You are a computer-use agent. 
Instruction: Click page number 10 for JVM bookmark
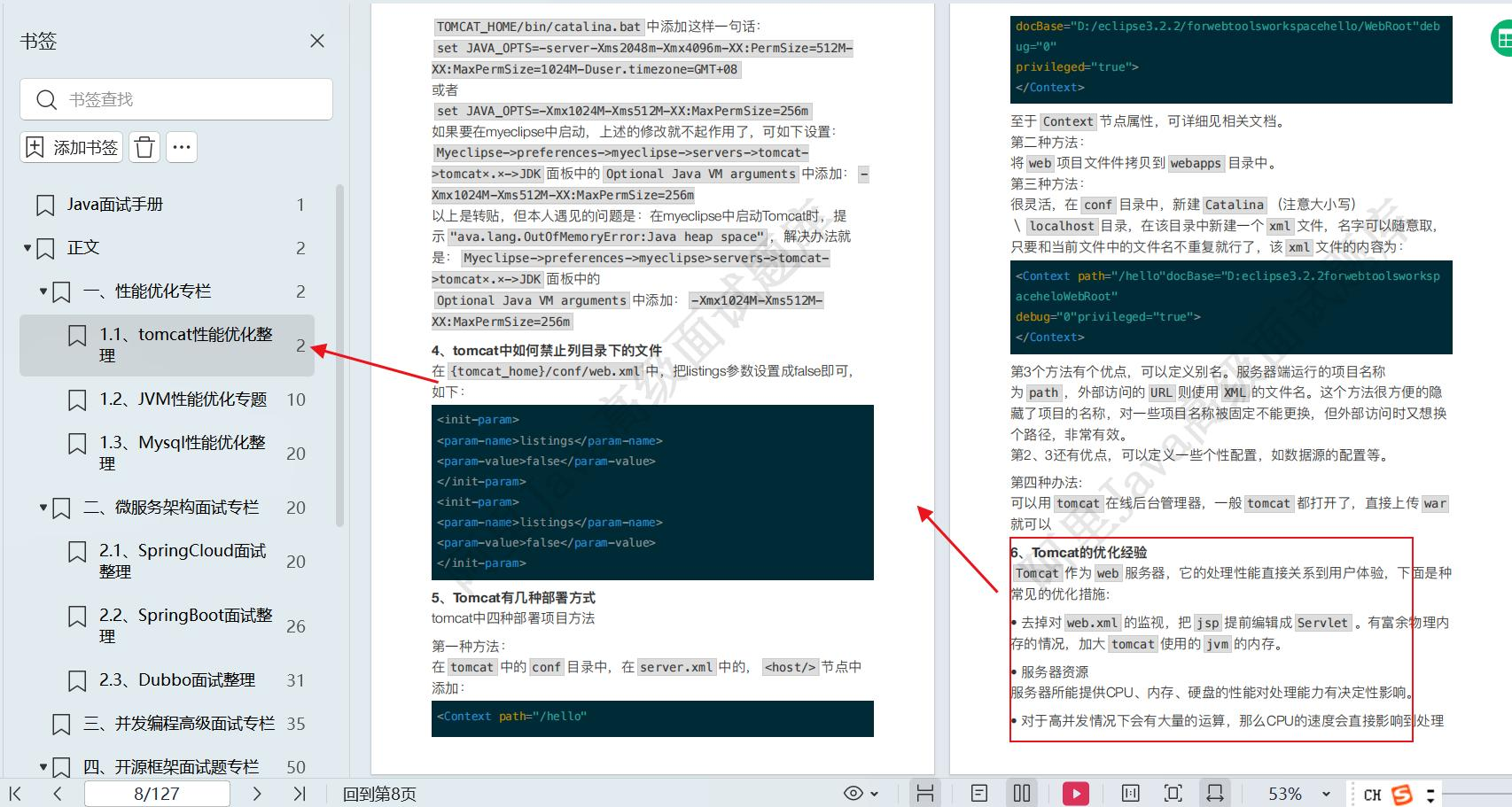[296, 400]
